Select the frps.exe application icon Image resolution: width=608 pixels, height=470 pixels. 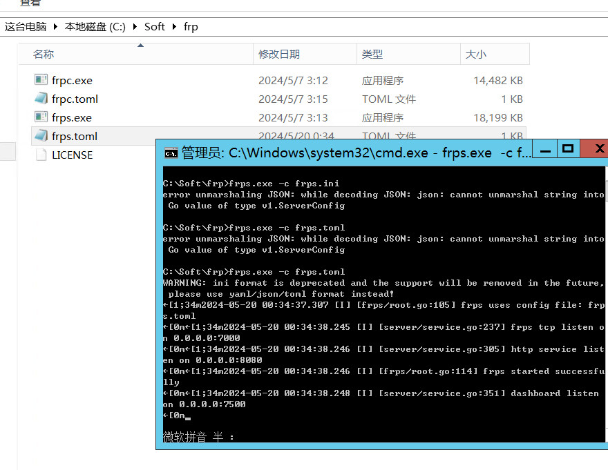(41, 117)
